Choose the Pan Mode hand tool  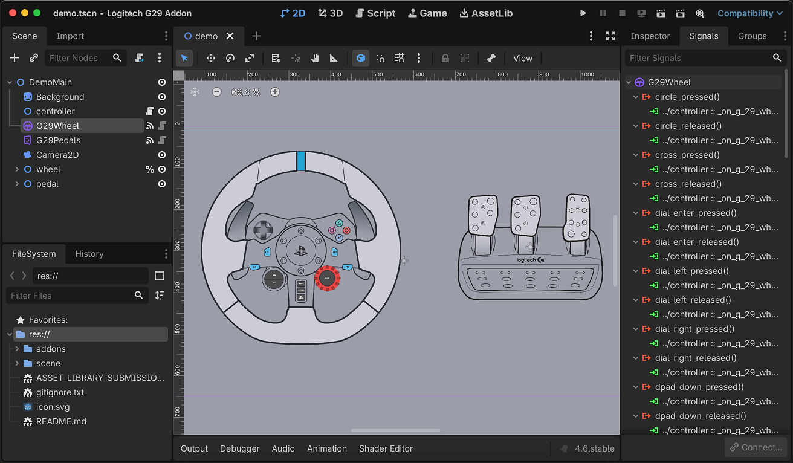tap(315, 59)
